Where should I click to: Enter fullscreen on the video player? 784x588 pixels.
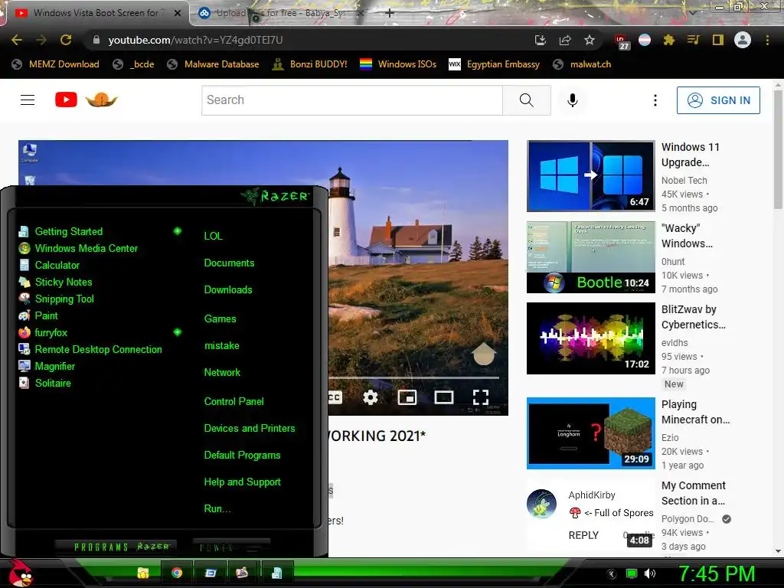pos(481,397)
